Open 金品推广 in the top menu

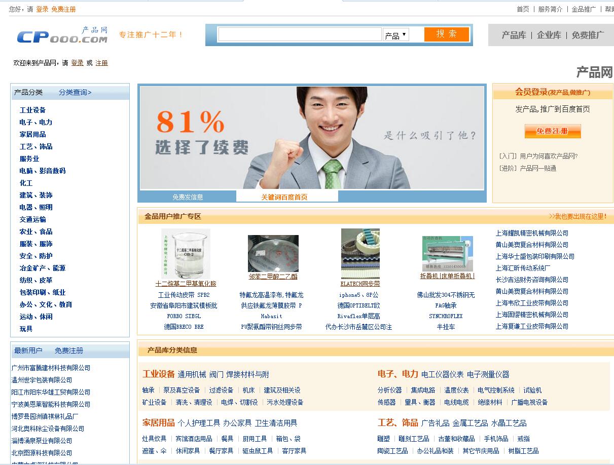tap(584, 9)
